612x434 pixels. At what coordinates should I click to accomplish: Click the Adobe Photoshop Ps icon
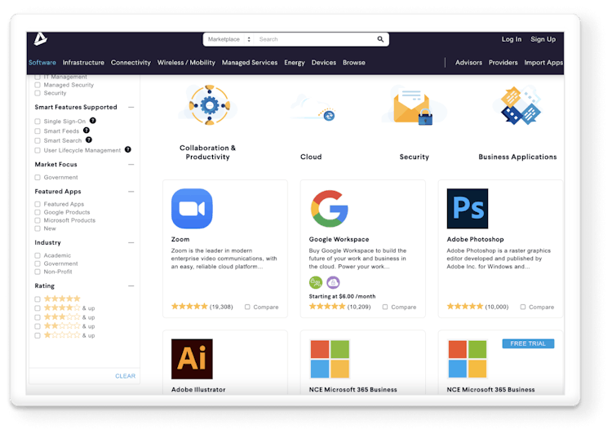coord(468,209)
